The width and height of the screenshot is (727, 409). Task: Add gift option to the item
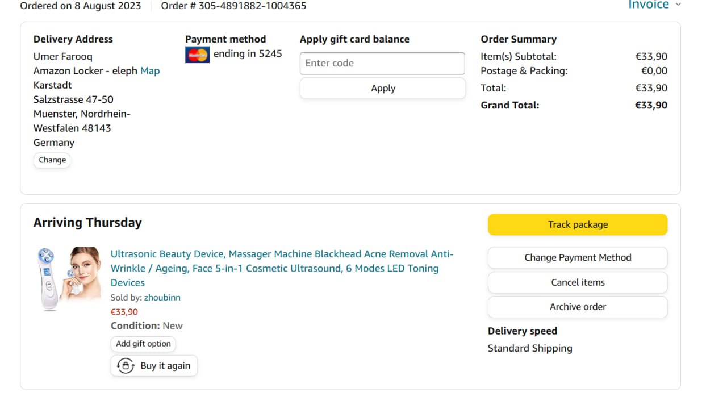click(143, 344)
